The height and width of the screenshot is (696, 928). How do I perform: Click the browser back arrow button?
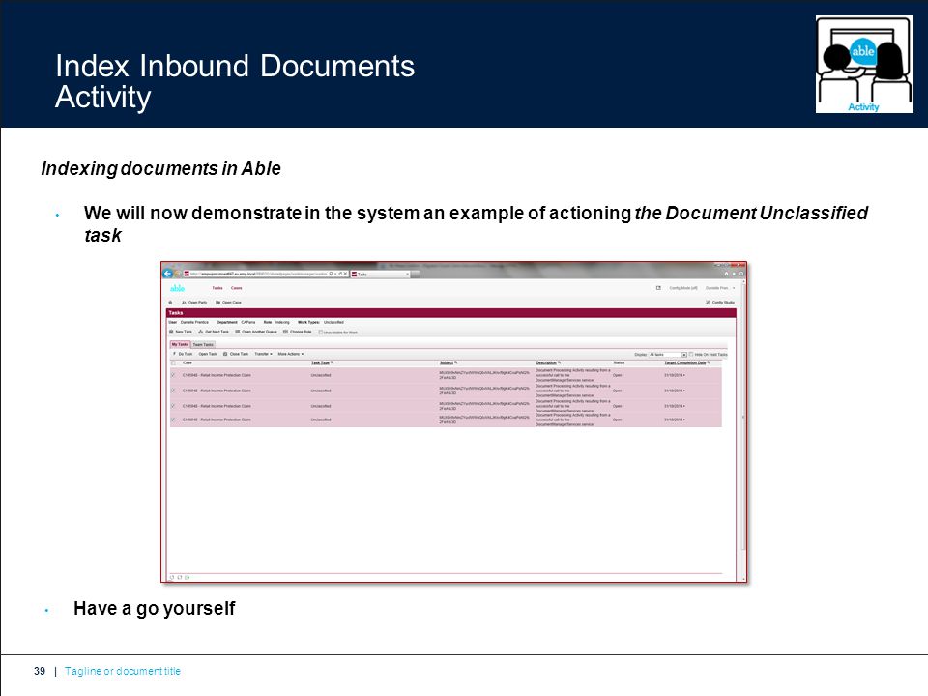point(167,274)
